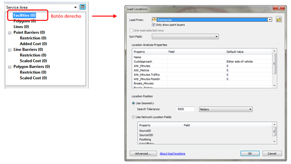Select Added Cost (0) item
Viewport: 291px width, 164px height.
click(x=33, y=44)
